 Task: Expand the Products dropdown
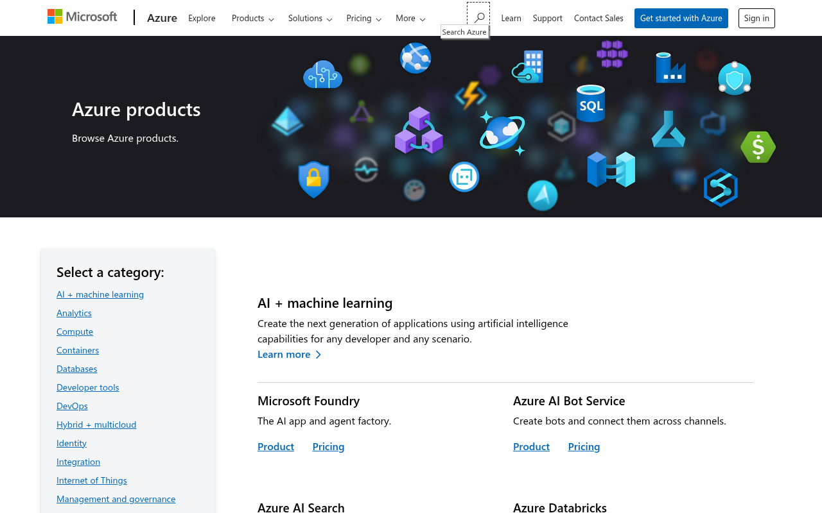[x=253, y=18]
